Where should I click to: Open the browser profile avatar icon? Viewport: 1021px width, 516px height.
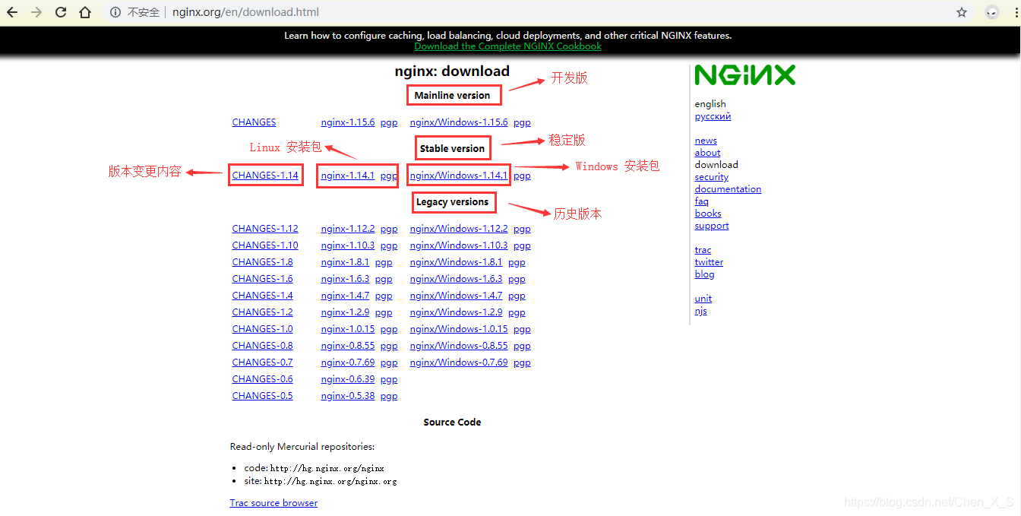point(992,12)
